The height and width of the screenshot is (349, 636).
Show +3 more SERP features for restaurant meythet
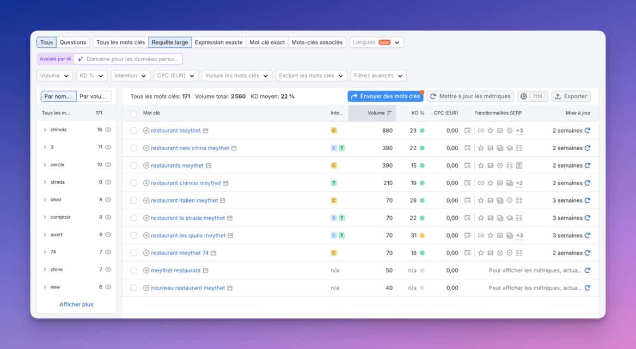point(519,131)
